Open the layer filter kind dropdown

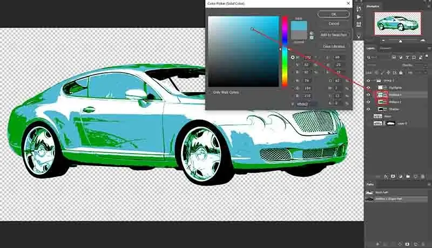379,58
